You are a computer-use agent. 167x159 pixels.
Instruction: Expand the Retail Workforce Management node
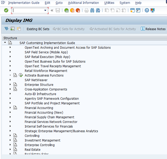10,71
